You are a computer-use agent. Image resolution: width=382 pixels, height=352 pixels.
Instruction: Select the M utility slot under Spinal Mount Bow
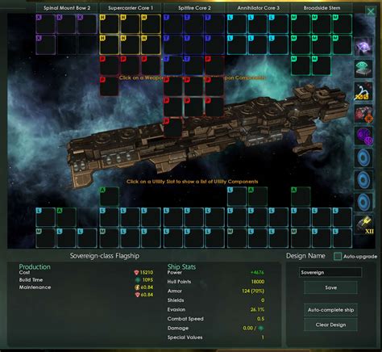click(x=46, y=238)
